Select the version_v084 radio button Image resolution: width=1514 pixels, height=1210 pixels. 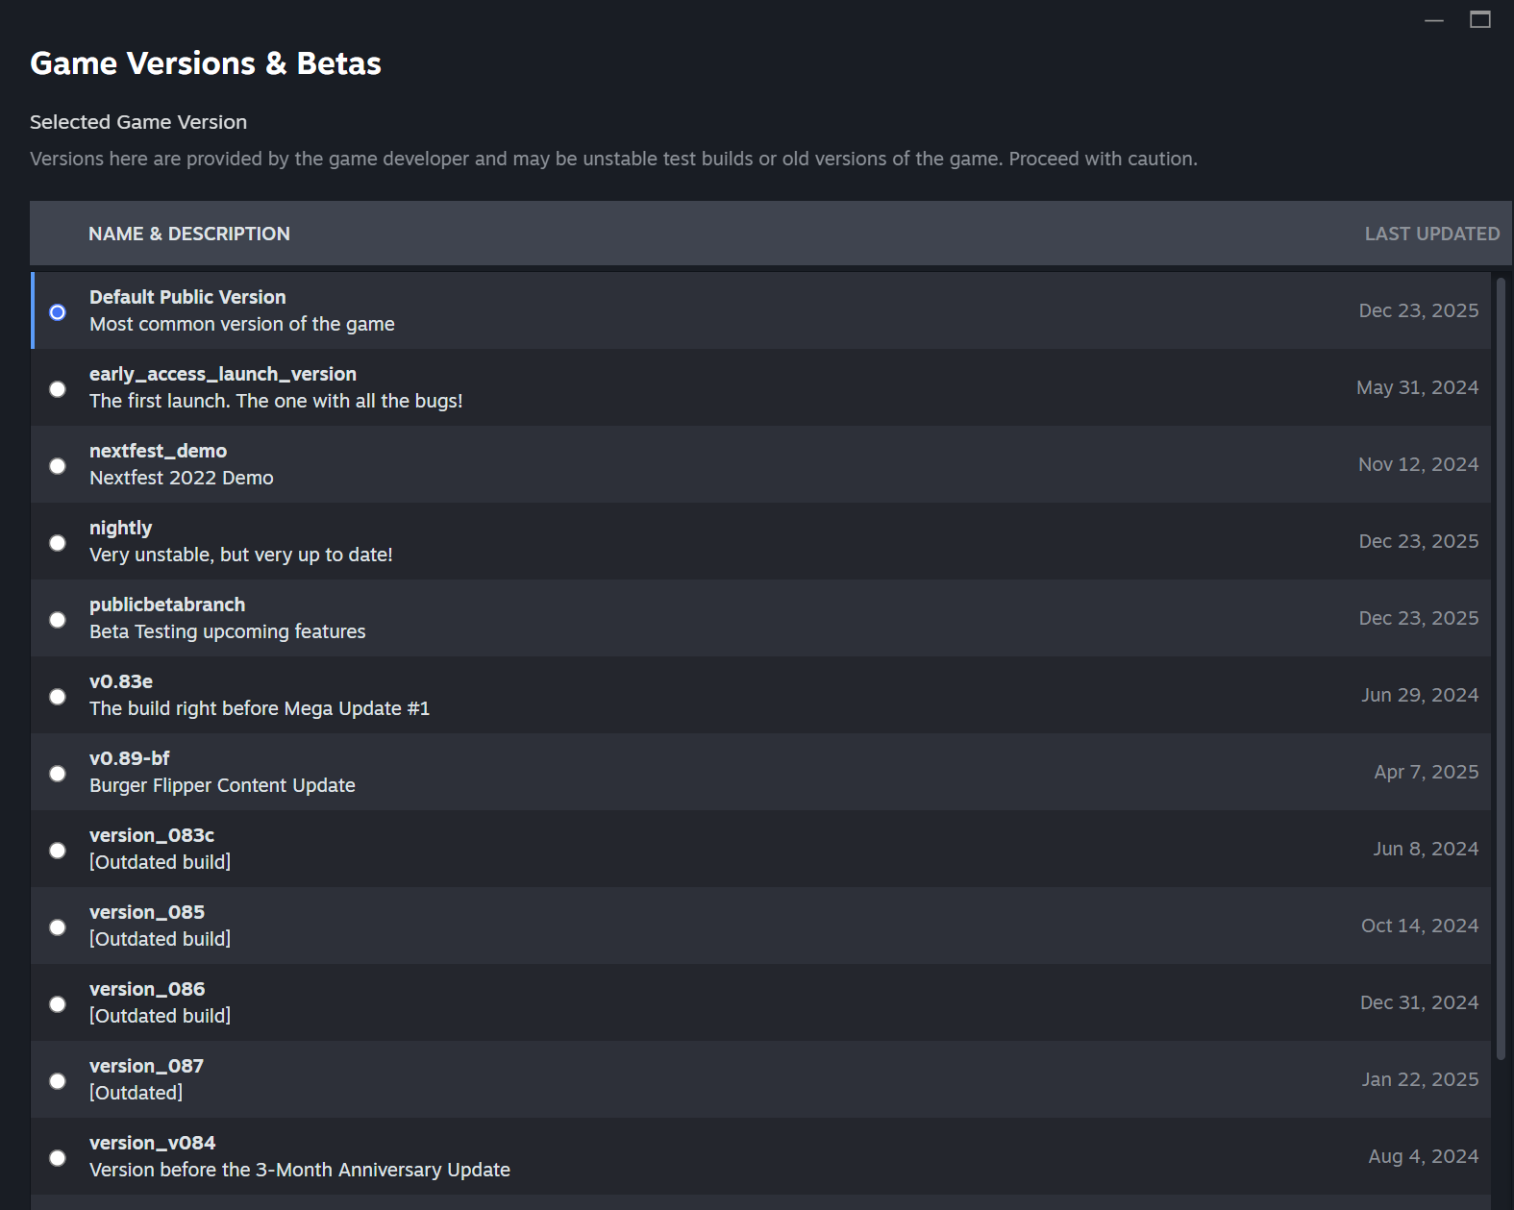[58, 1158]
